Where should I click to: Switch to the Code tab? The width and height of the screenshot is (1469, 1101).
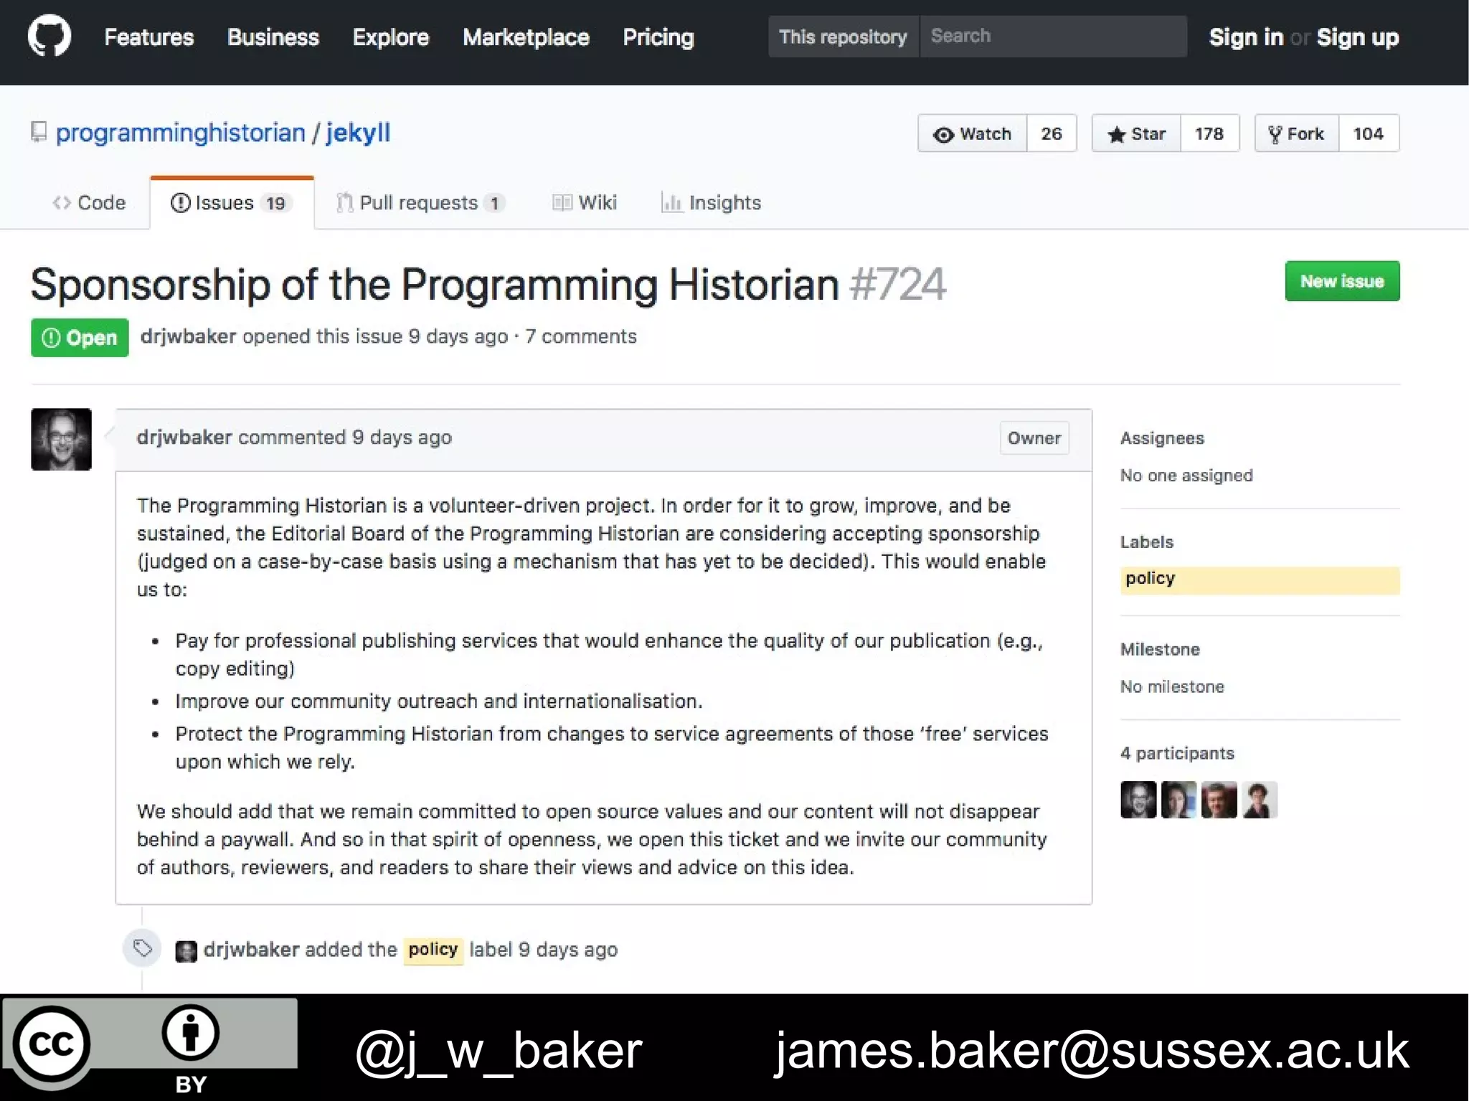tap(89, 203)
